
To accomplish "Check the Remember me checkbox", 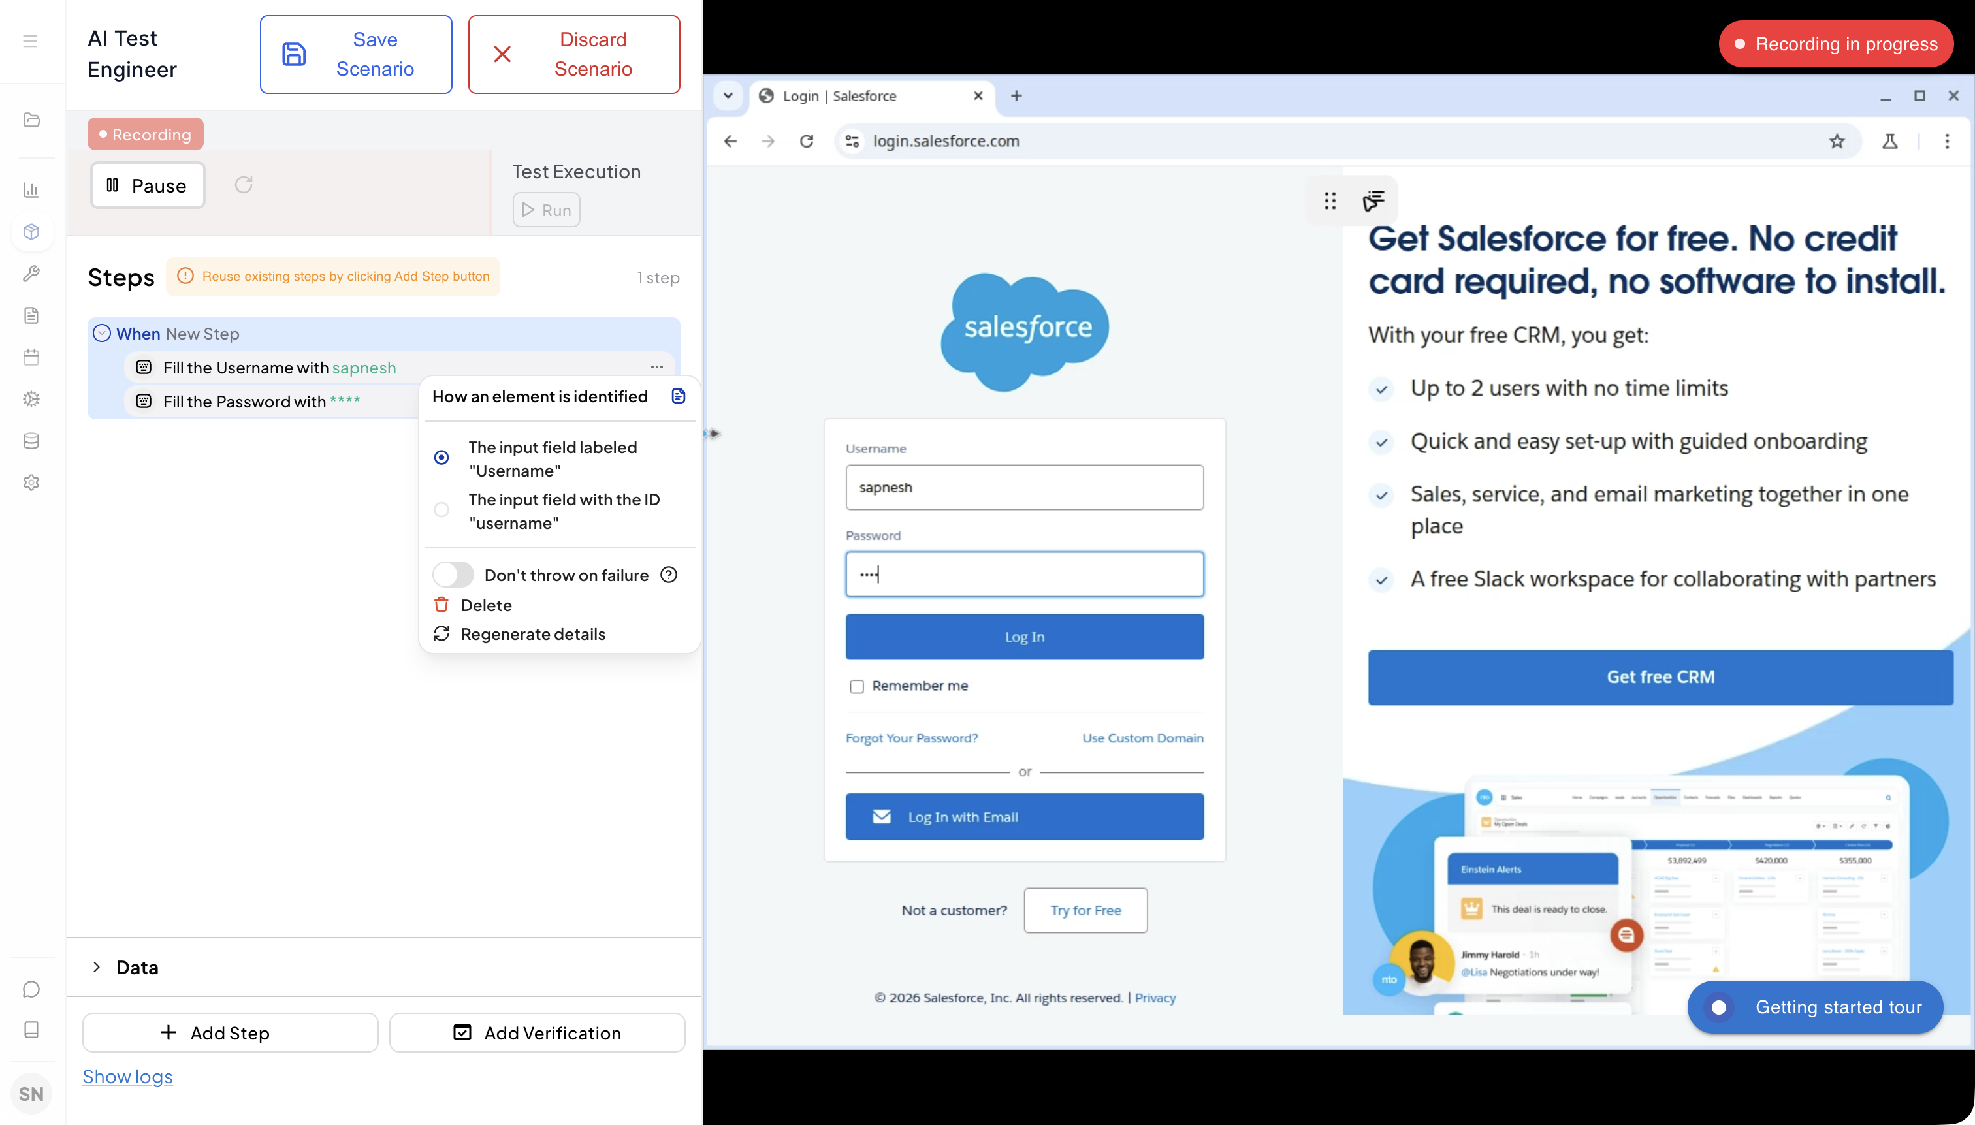I will 856,686.
